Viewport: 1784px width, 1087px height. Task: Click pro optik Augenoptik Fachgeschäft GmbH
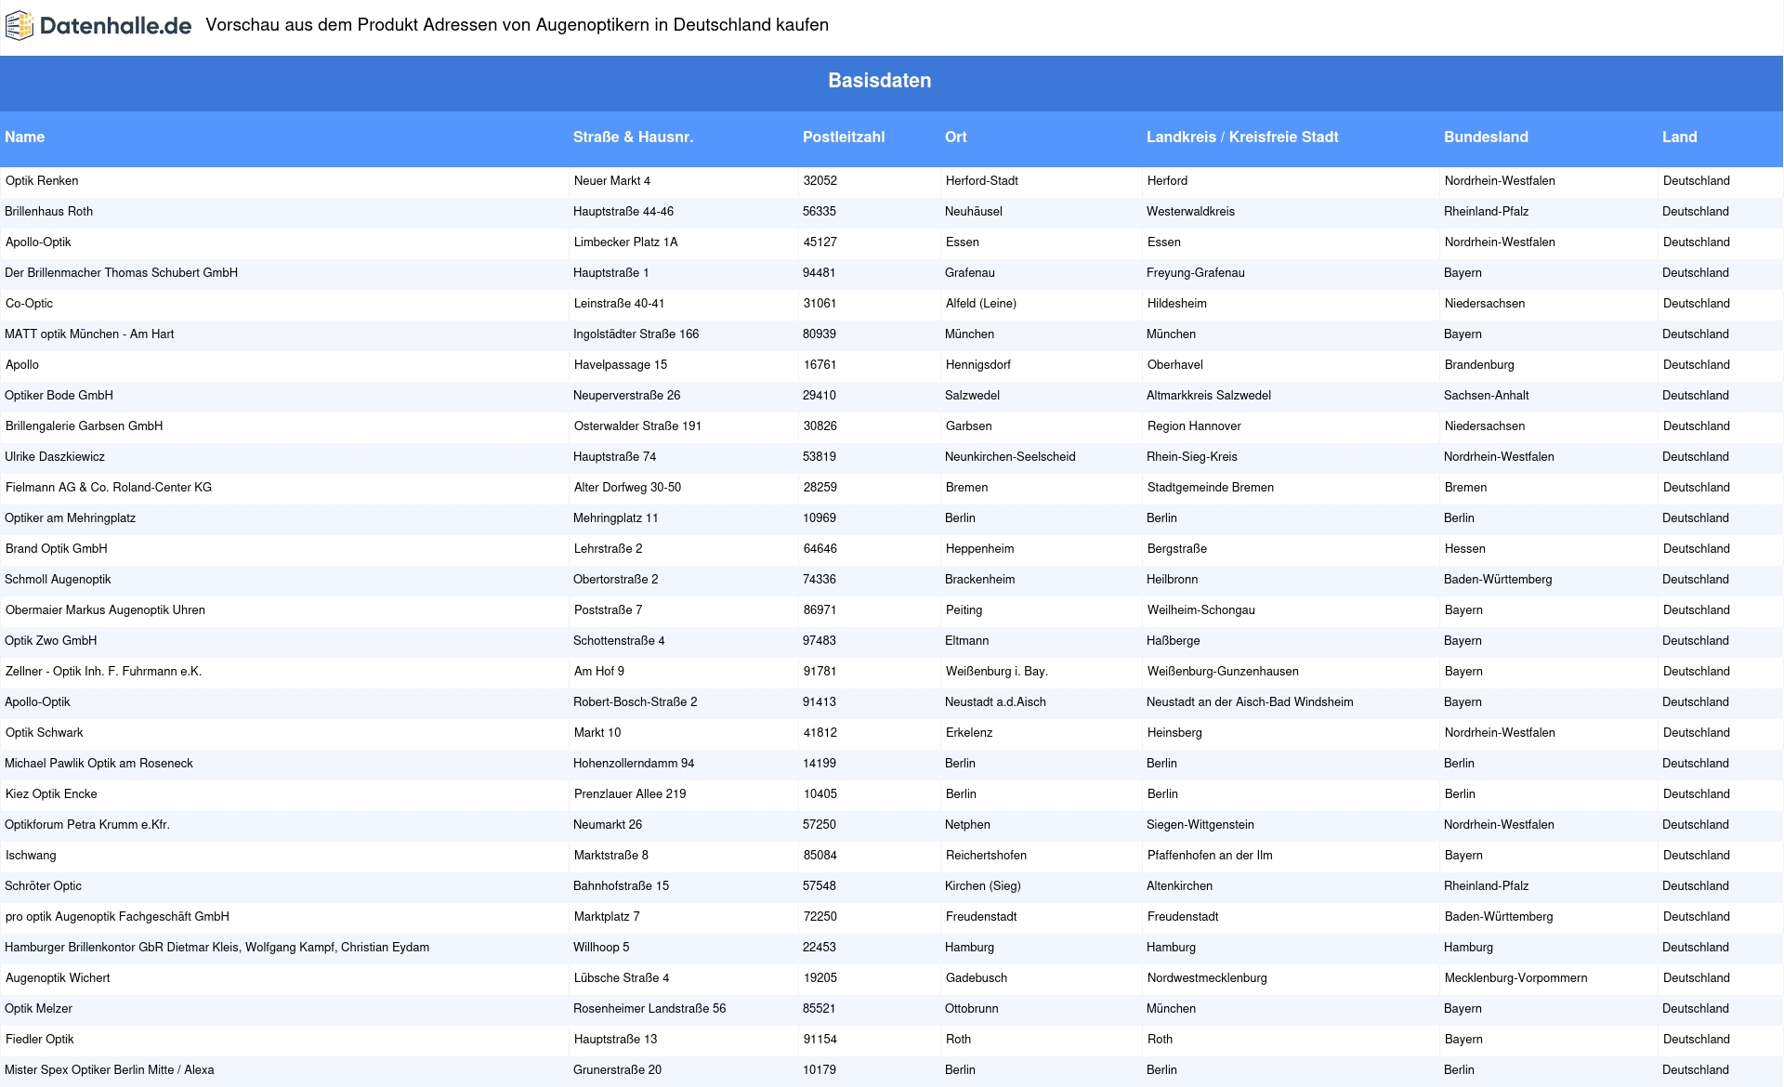(117, 917)
